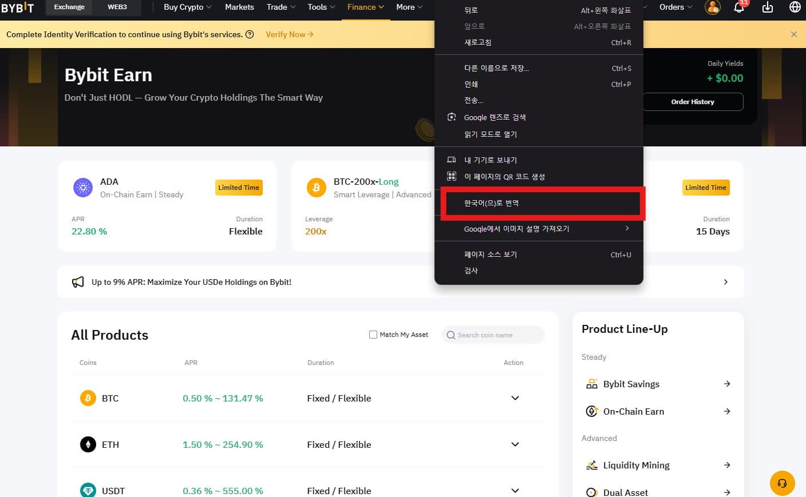Open the announcement banner chevron
Screen dimensions: 806x497
tap(726, 282)
